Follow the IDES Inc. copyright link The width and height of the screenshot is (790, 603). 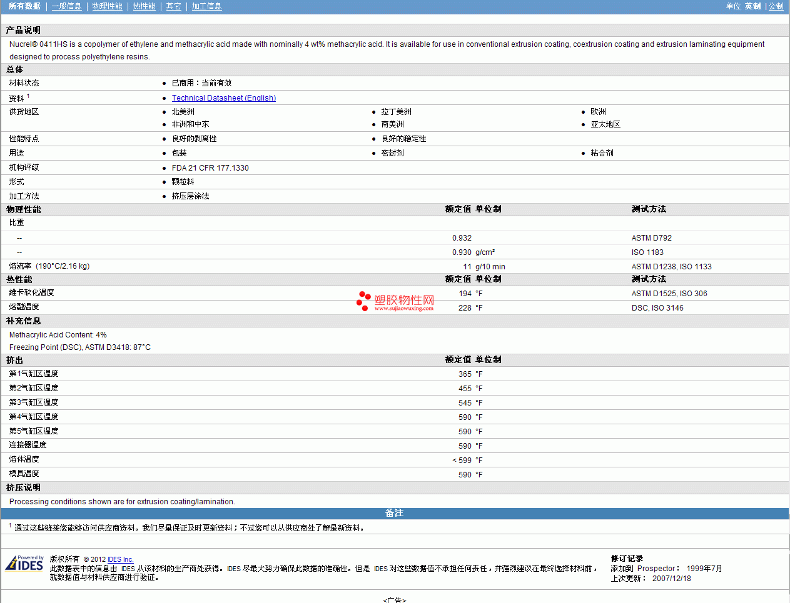(x=120, y=559)
